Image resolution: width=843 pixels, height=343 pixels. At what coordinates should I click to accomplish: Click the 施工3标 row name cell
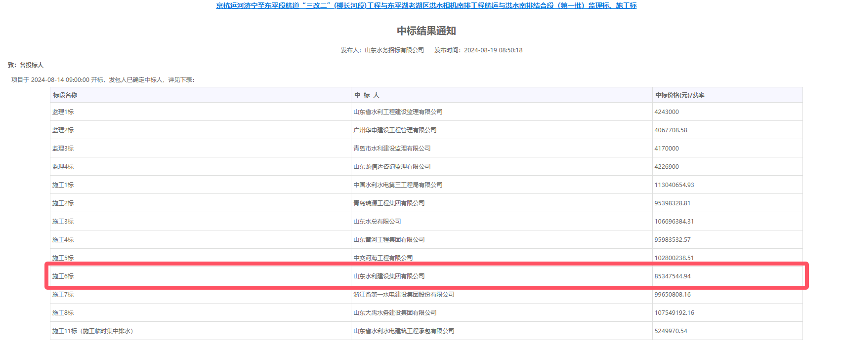point(63,222)
